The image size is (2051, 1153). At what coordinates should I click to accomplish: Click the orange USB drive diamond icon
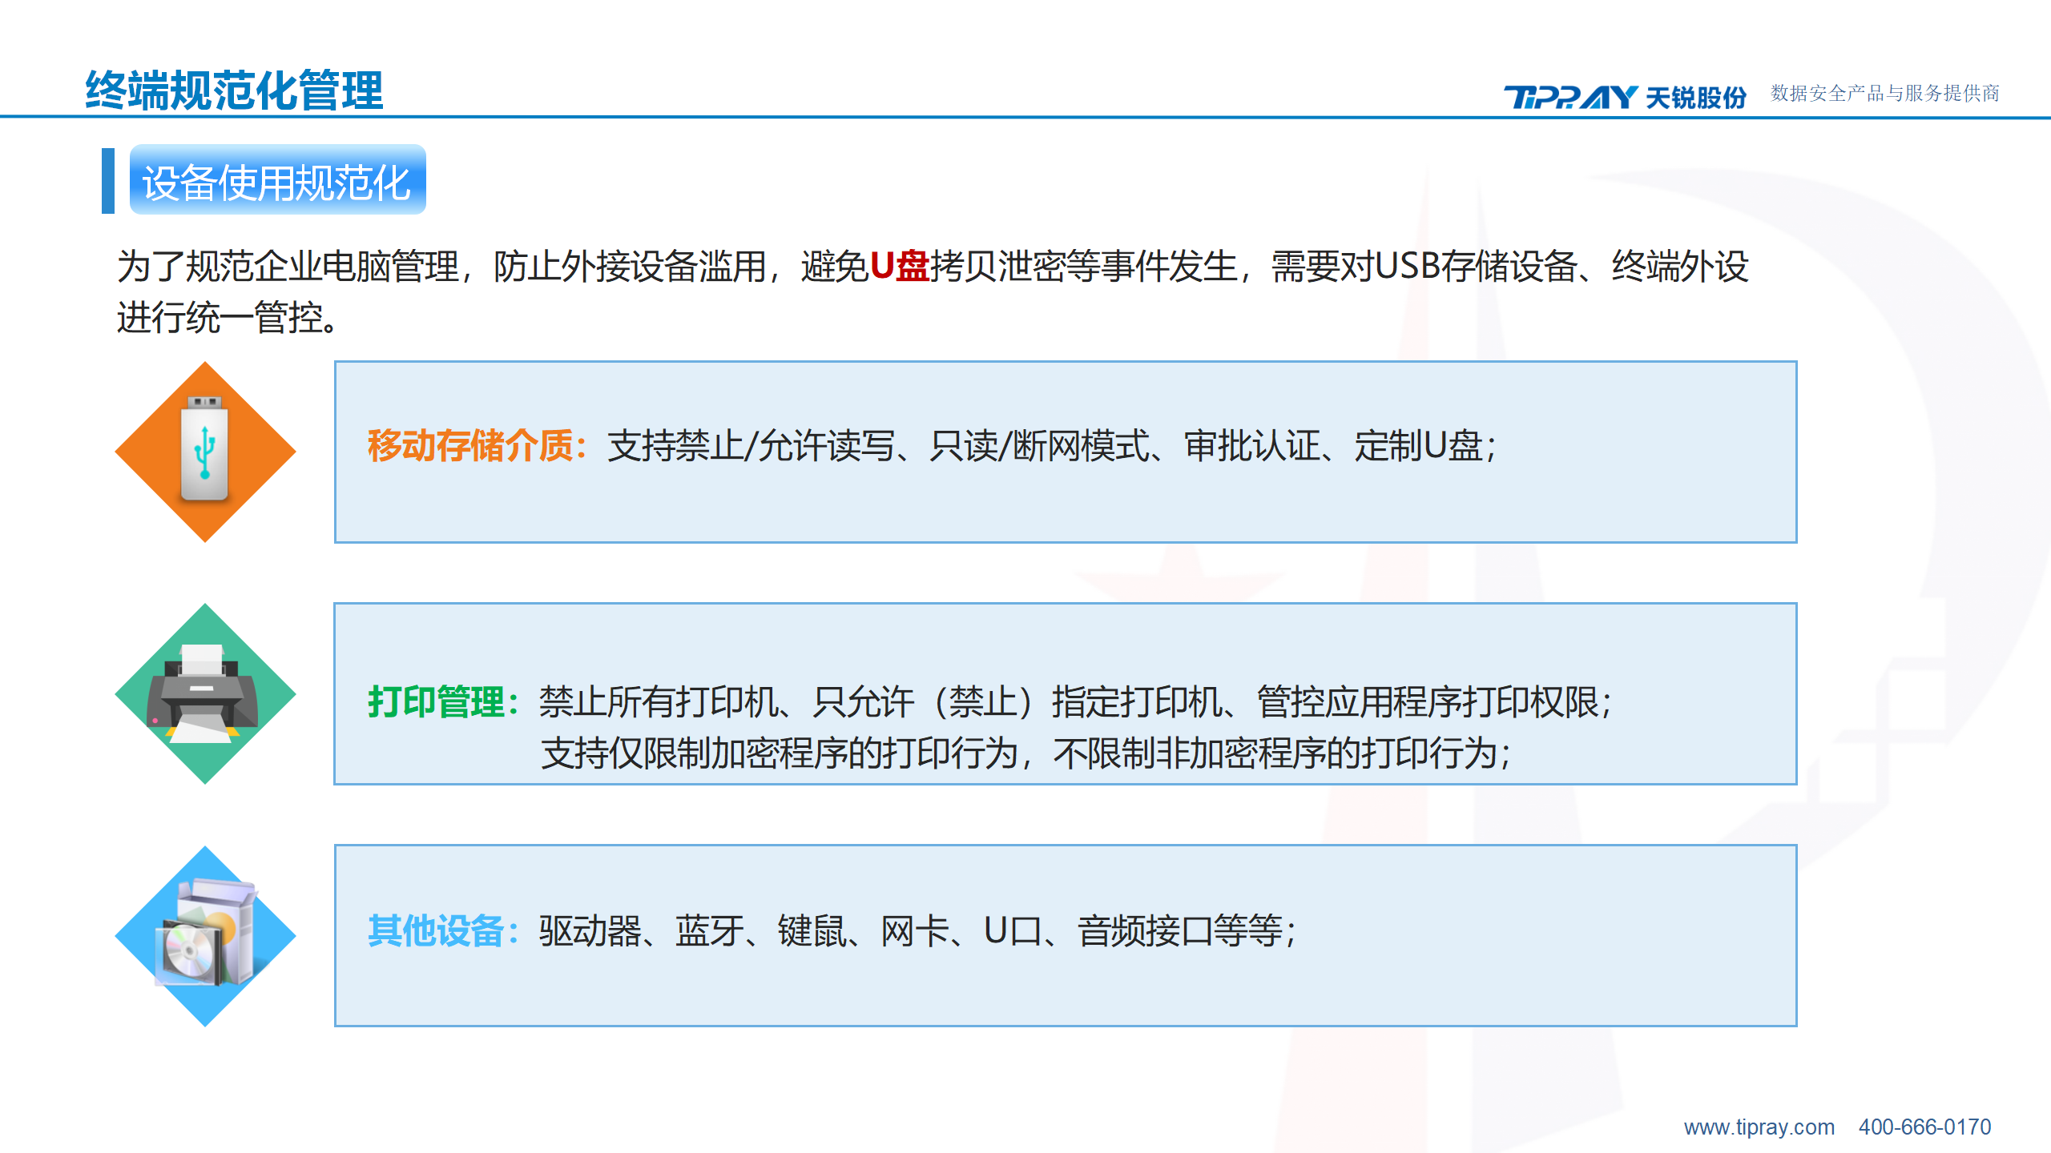coord(205,452)
